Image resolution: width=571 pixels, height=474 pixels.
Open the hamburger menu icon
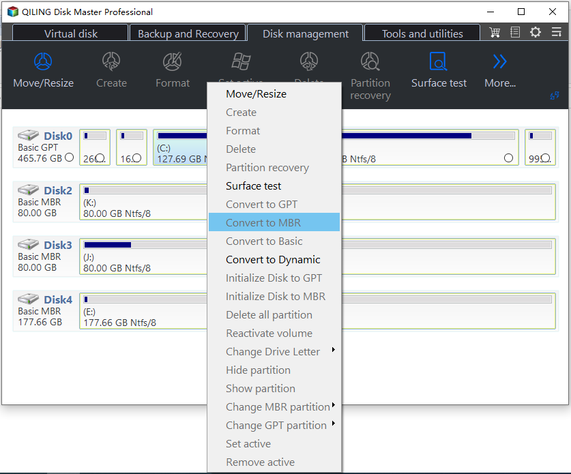pyautogui.click(x=556, y=32)
